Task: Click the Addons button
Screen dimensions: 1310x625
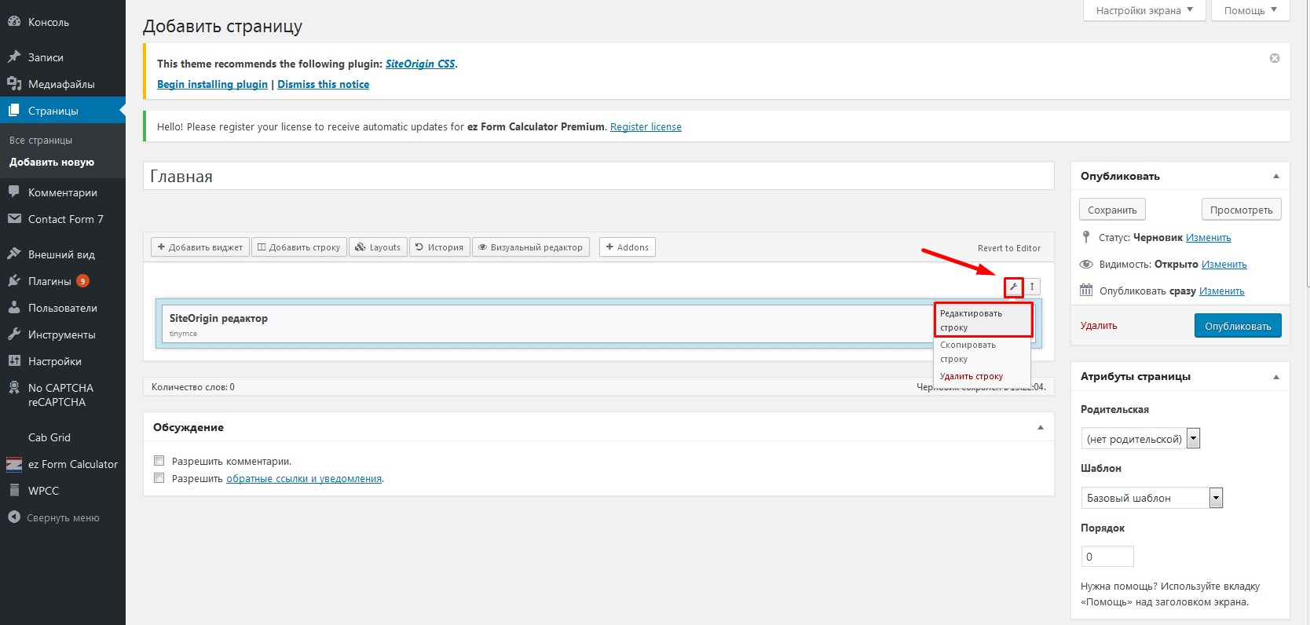Action: click(x=627, y=247)
